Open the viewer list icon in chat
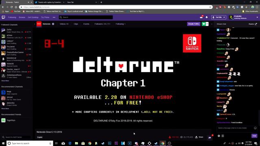The height and width of the screenshot is (146, 260). (x=223, y=136)
